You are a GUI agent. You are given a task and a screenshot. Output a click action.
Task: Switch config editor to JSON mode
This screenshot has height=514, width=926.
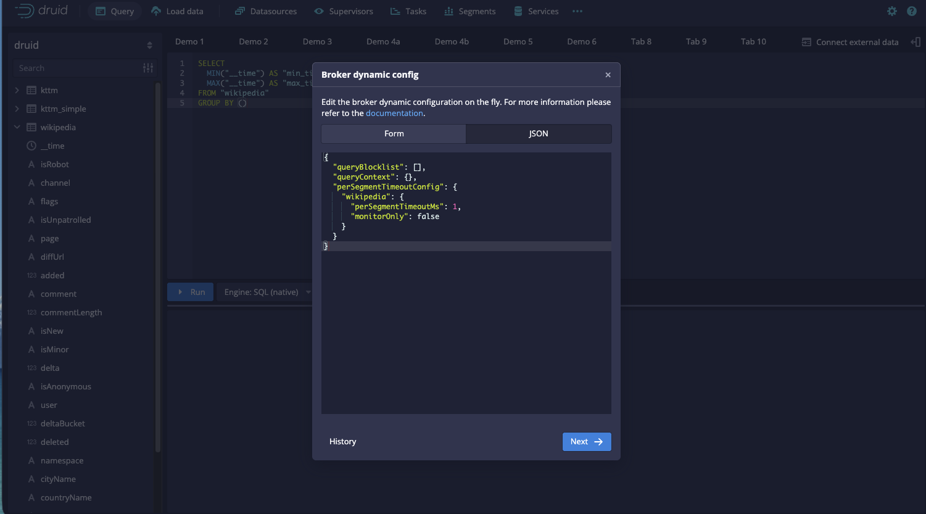539,133
